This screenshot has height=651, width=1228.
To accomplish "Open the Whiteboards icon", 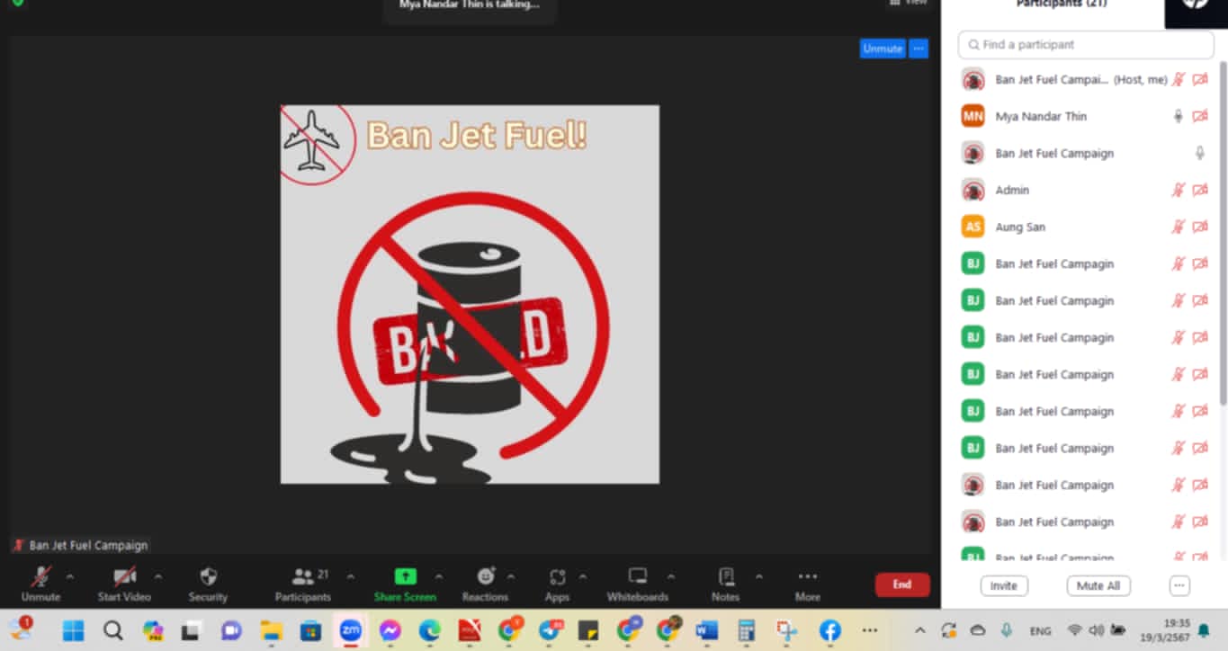I will point(638,576).
